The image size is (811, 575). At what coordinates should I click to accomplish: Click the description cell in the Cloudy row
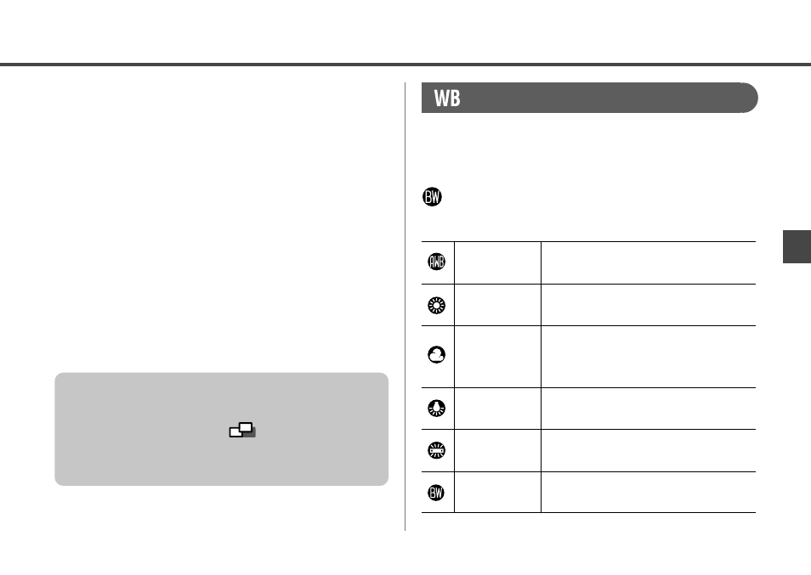[x=649, y=357]
